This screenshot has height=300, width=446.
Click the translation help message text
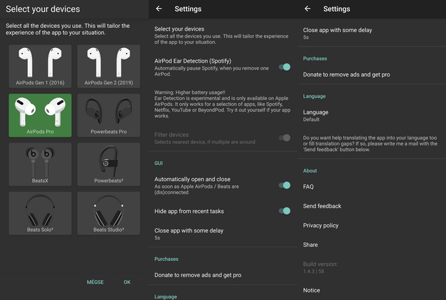coord(370,143)
